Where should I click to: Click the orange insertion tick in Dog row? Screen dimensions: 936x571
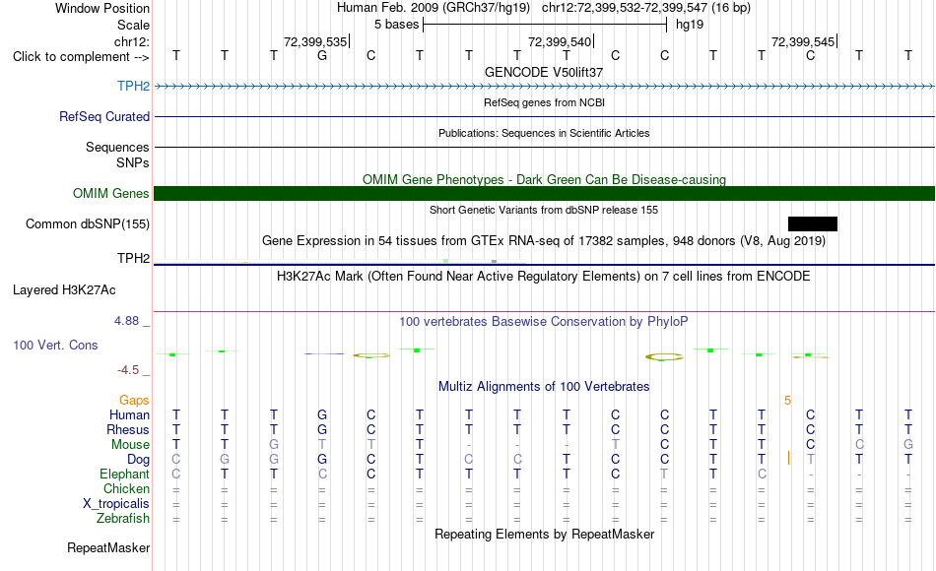788,458
